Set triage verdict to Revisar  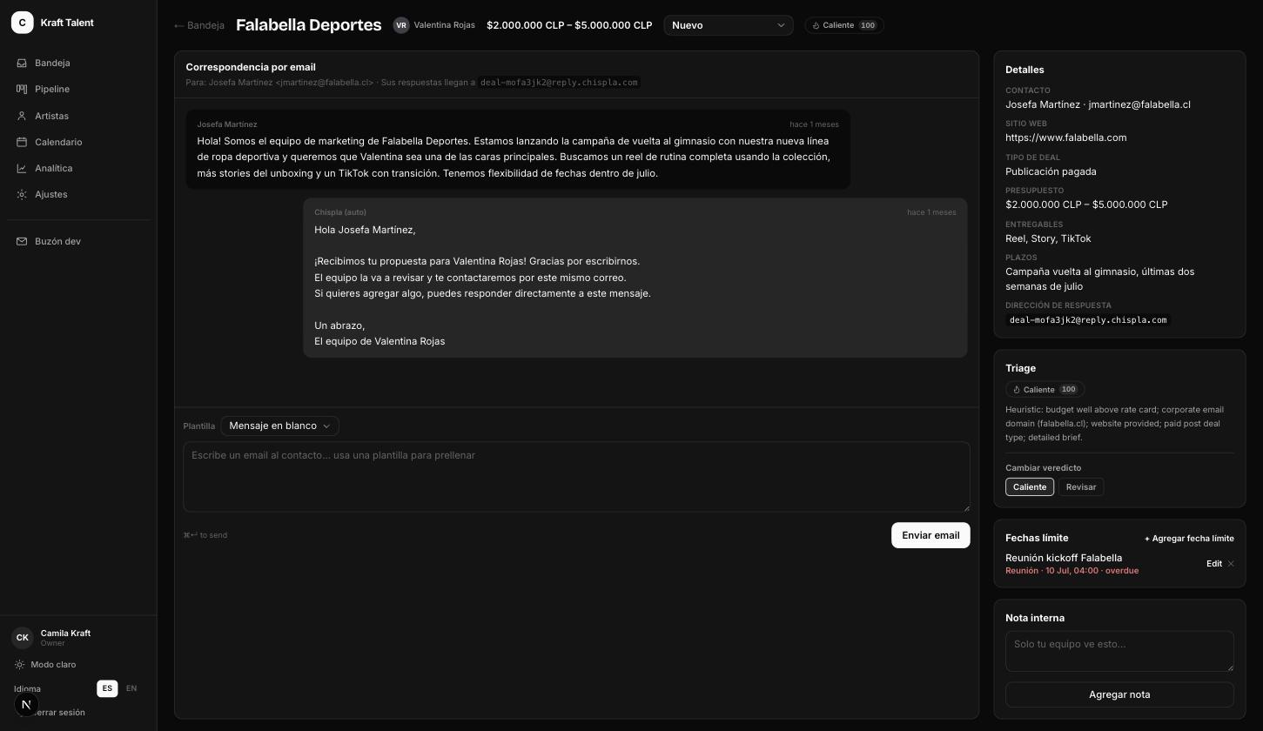[x=1081, y=487]
